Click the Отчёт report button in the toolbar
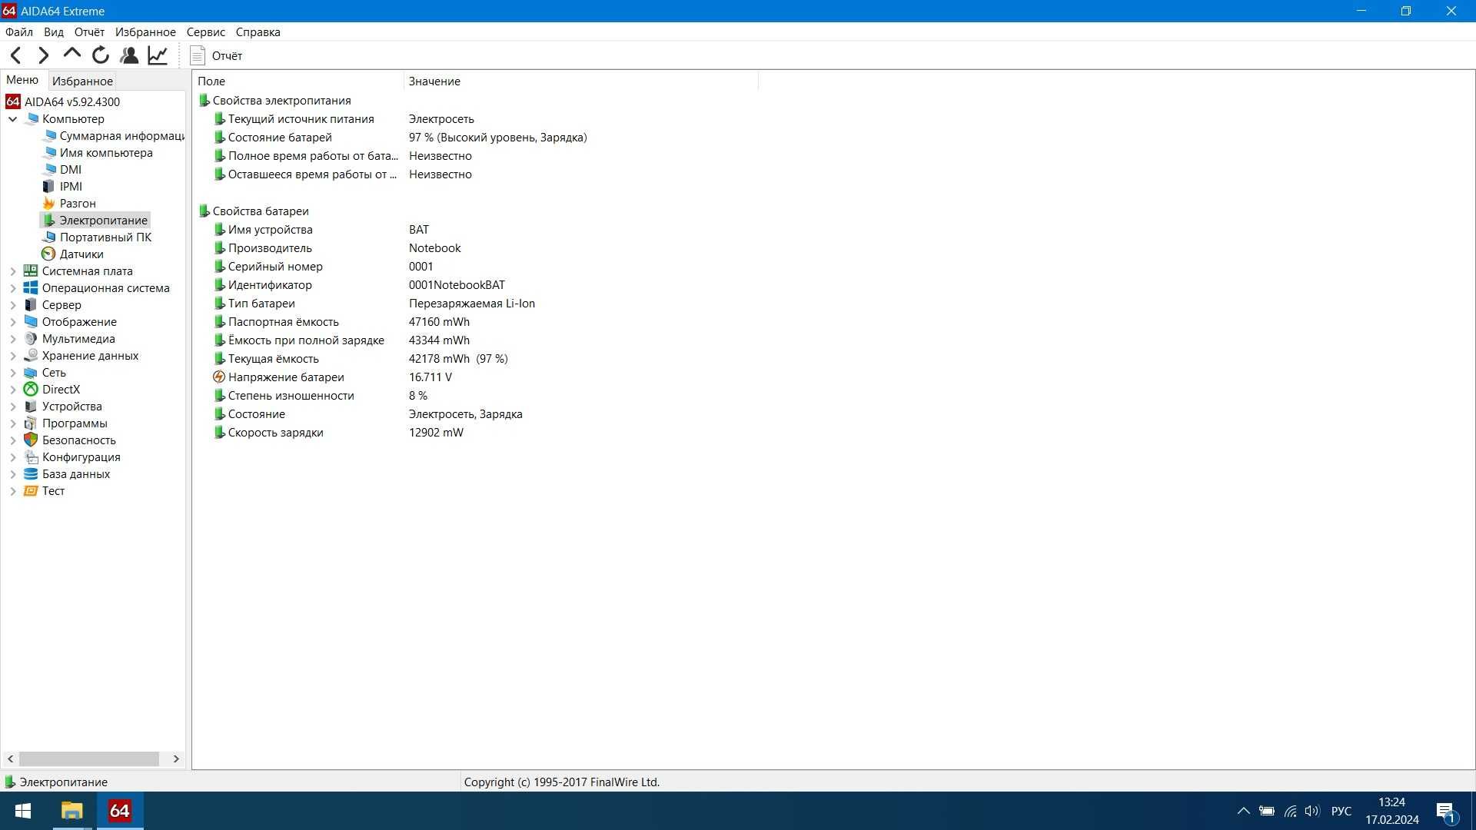Screen dimensions: 1476x830 point(217,55)
